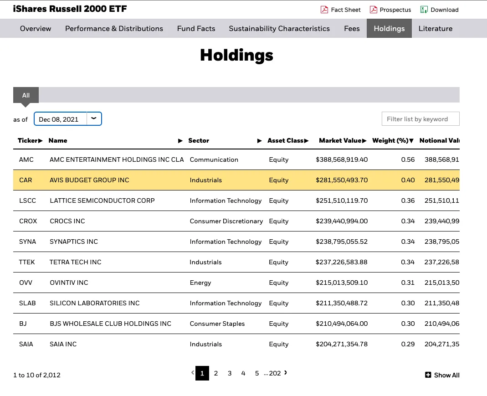Open Performance & Distributions tab
Viewport: 487px width, 396px height.
pos(114,29)
